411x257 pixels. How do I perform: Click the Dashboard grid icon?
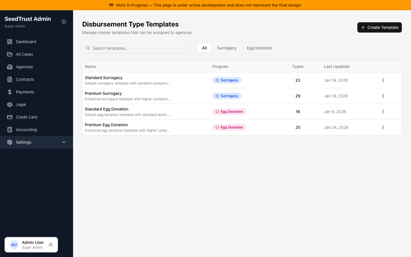[x=10, y=42]
